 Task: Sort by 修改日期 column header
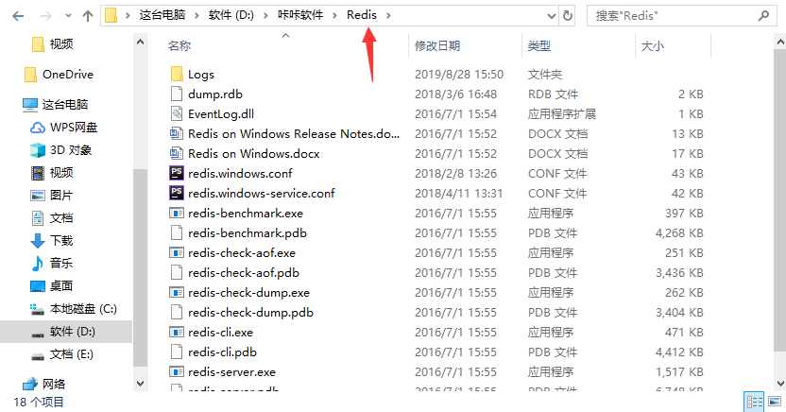[437, 46]
